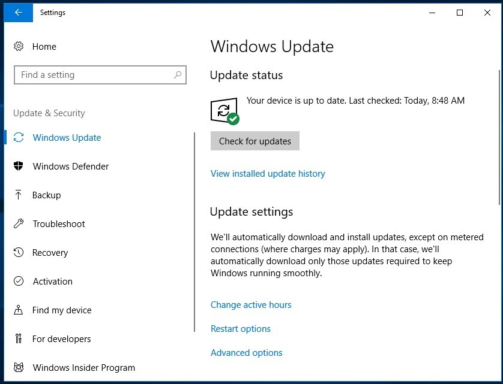Maximize the Settings window

pyautogui.click(x=460, y=13)
